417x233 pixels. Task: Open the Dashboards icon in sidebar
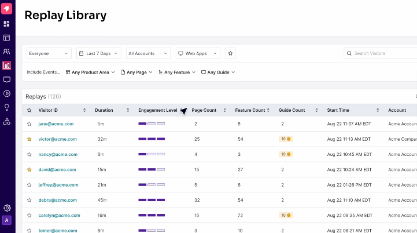click(x=7, y=24)
